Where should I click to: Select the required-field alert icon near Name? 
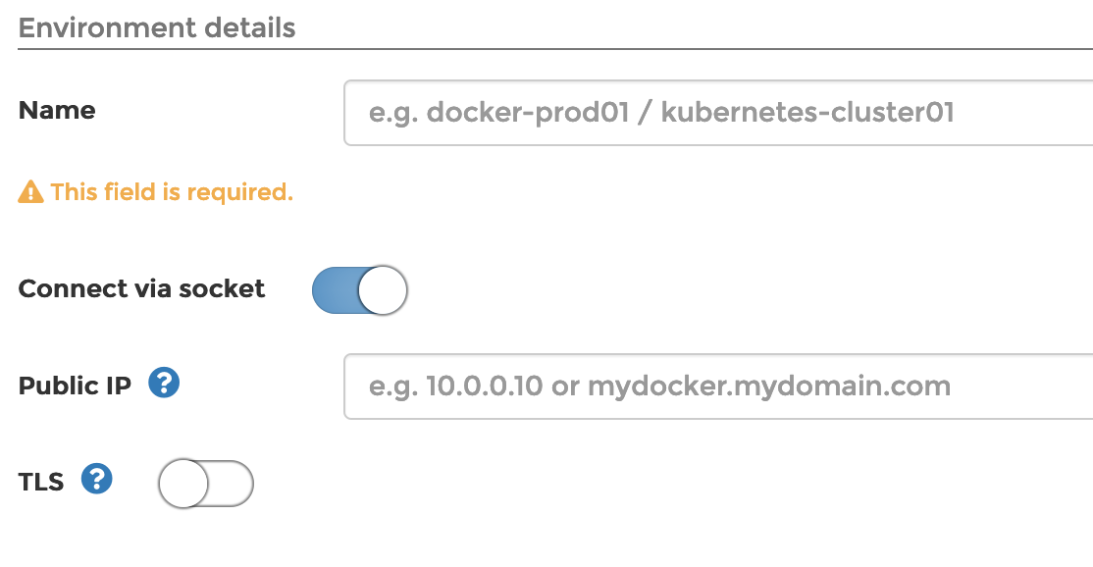tap(28, 190)
